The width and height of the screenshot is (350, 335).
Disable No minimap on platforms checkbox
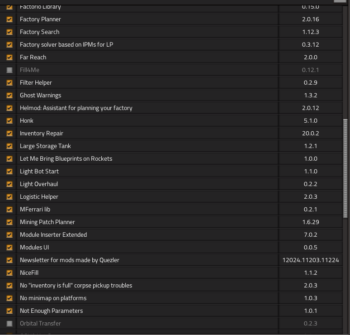[x=9, y=298]
